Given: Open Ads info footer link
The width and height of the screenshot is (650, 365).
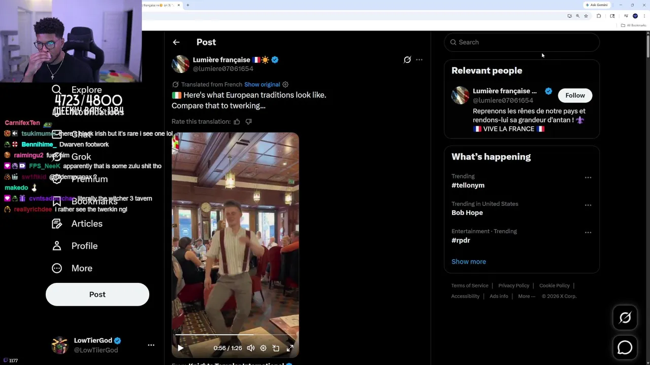Looking at the screenshot, I should [499, 297].
